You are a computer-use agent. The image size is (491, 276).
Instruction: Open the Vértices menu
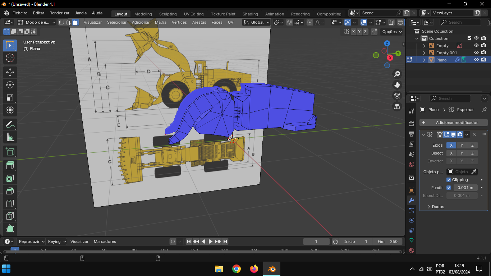click(x=179, y=22)
